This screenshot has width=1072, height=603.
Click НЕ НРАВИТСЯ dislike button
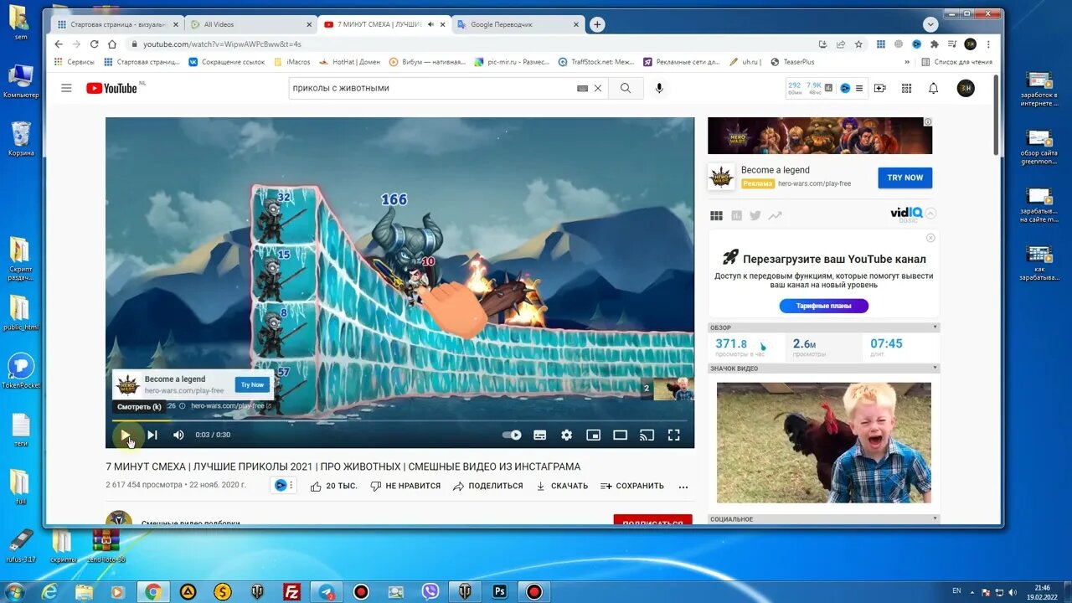[x=405, y=486]
